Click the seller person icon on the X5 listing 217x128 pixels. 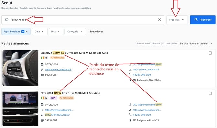pyautogui.click(x=130, y=64)
